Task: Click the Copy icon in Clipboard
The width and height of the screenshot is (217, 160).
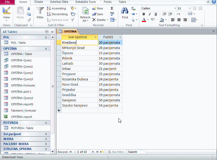Action: coord(29,14)
